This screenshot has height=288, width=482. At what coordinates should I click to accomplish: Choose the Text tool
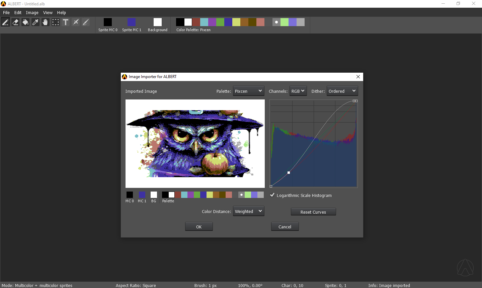click(x=66, y=22)
